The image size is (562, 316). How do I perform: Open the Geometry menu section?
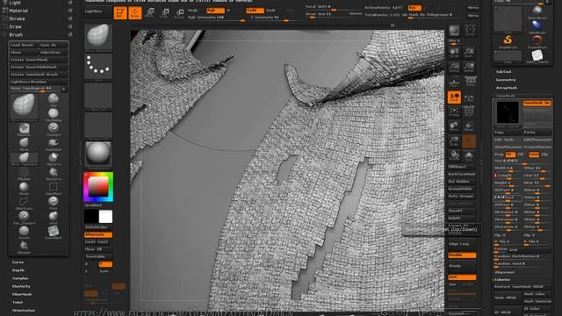(x=506, y=80)
